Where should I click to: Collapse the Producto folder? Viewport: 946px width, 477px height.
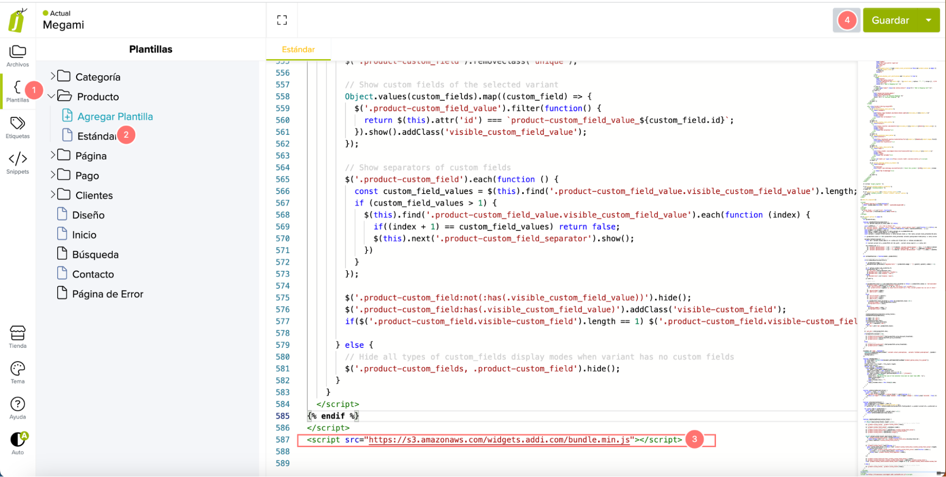click(x=52, y=97)
